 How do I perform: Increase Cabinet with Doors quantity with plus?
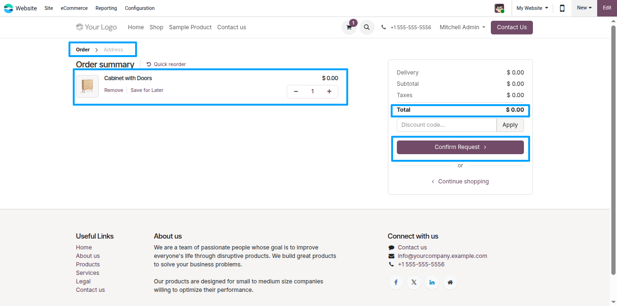329,91
